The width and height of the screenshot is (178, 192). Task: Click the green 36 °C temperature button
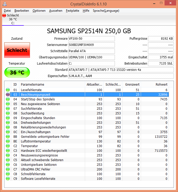pyautogui.click(x=17, y=72)
